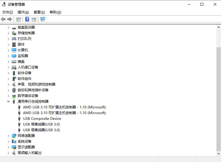
Task: Click the 系统设备 icon
Action: (14, 141)
